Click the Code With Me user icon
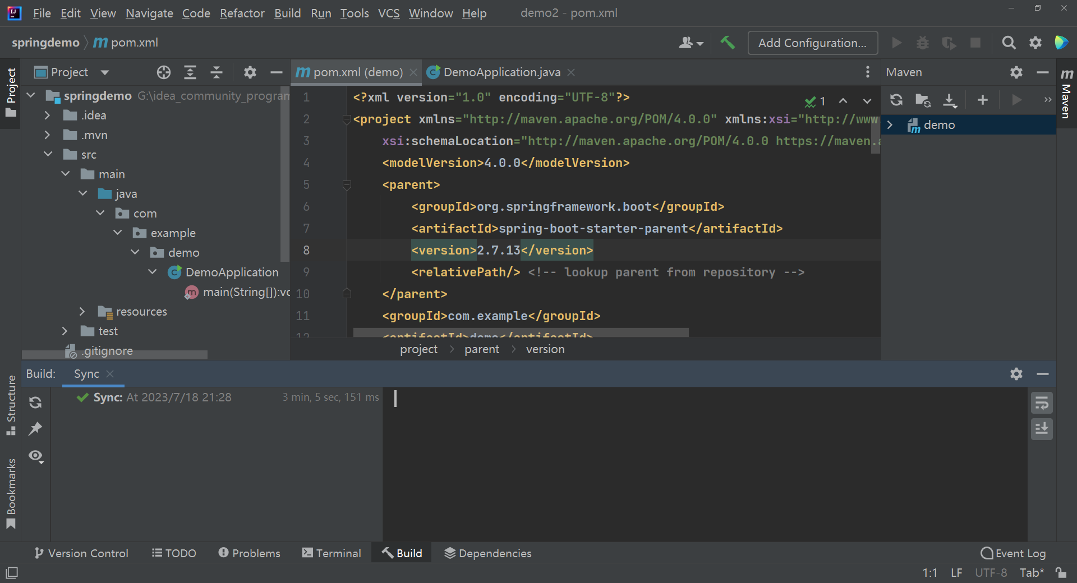 (691, 43)
